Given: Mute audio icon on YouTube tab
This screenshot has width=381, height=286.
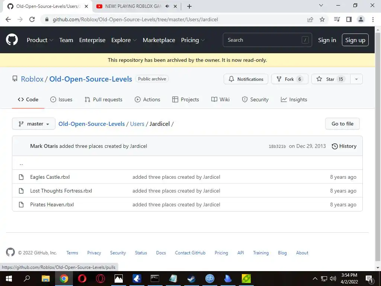Looking at the screenshot, I should pos(167,6).
